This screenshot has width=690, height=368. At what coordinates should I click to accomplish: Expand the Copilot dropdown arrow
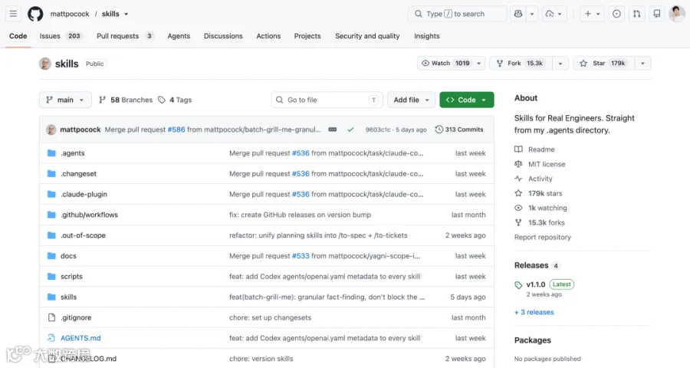[531, 14]
